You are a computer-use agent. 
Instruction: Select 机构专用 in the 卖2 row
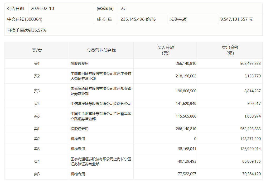click(x=78, y=139)
